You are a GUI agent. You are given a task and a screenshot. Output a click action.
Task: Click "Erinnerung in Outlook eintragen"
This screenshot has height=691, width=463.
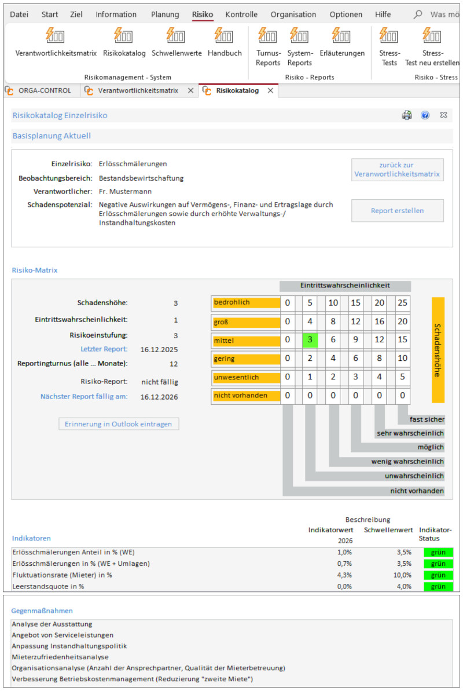pos(118,424)
